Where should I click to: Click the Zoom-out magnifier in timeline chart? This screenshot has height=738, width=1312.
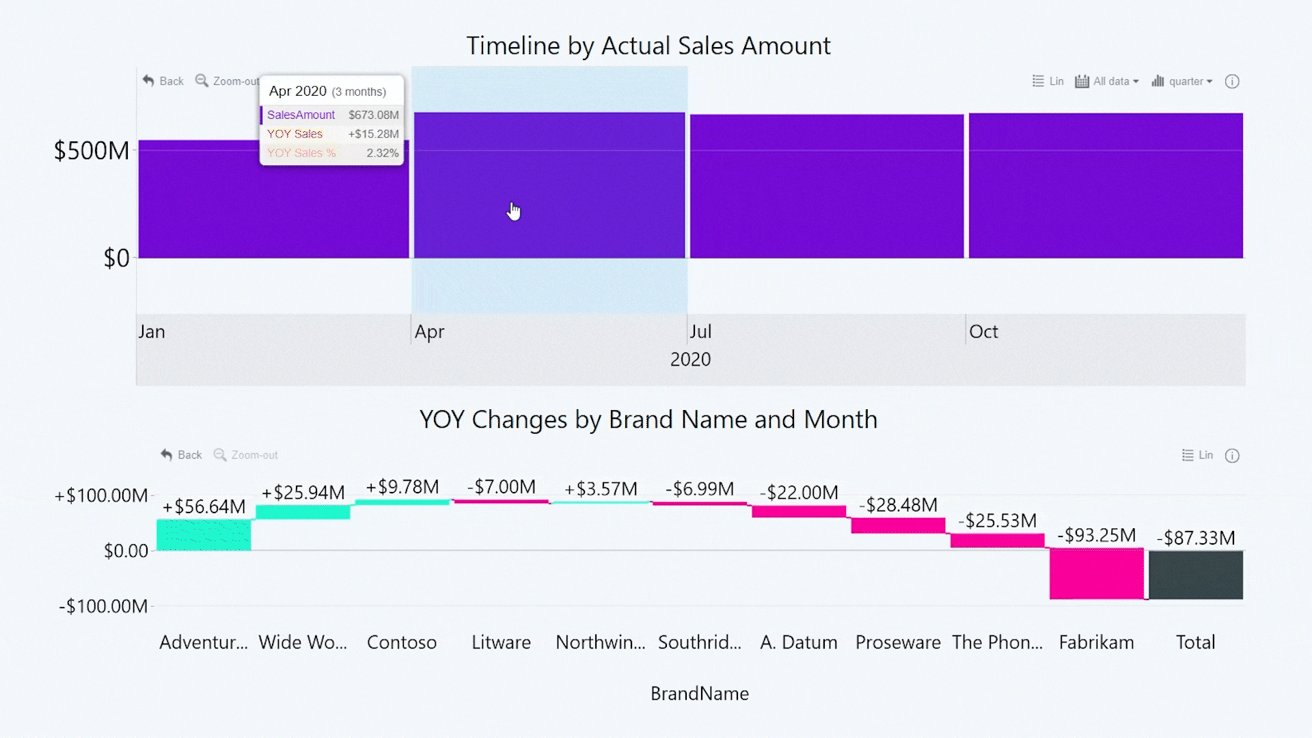pyautogui.click(x=202, y=81)
